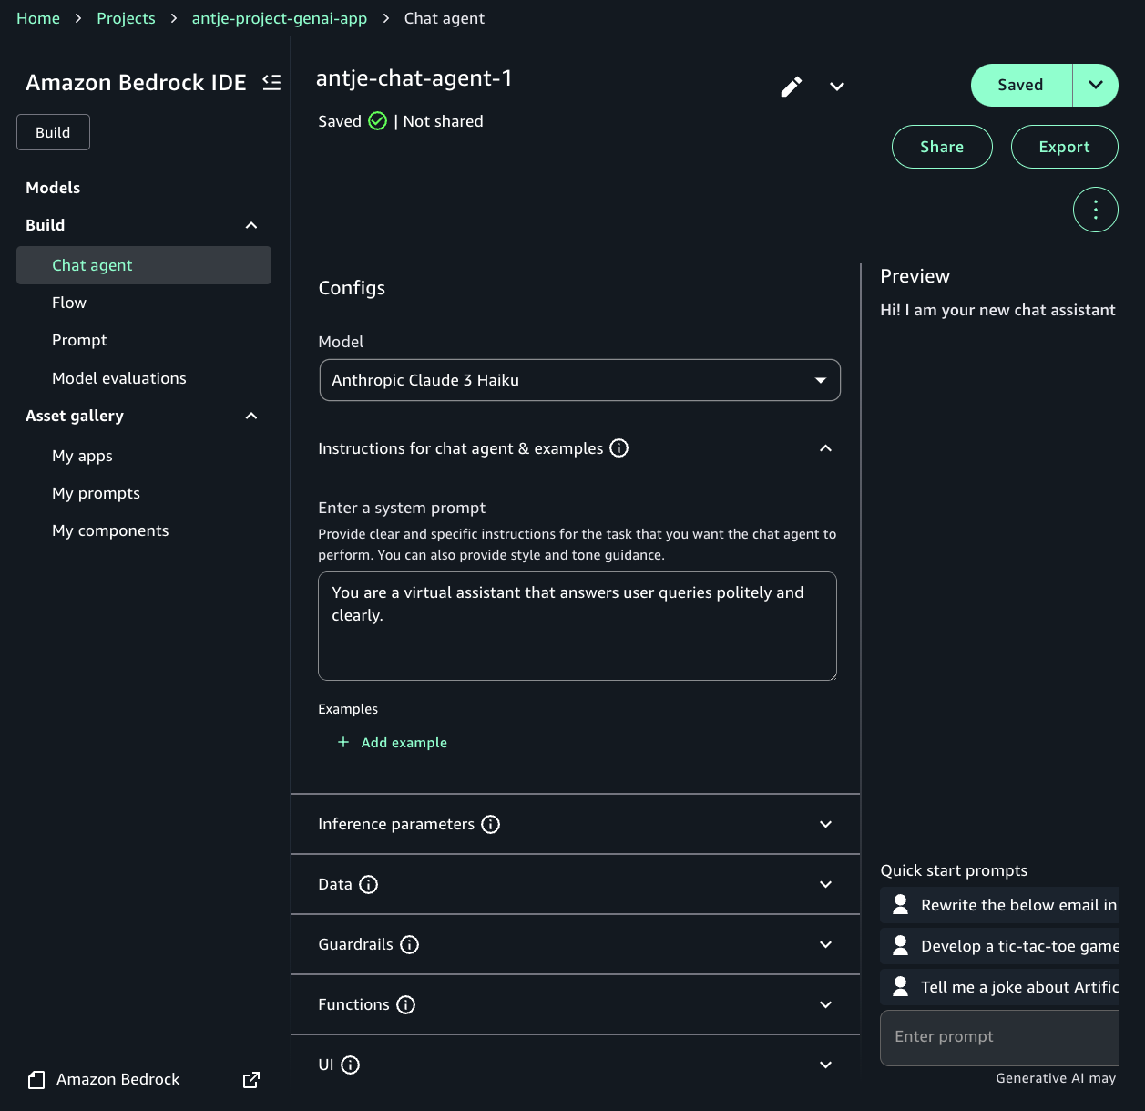Expand the Inference parameters section

[826, 824]
